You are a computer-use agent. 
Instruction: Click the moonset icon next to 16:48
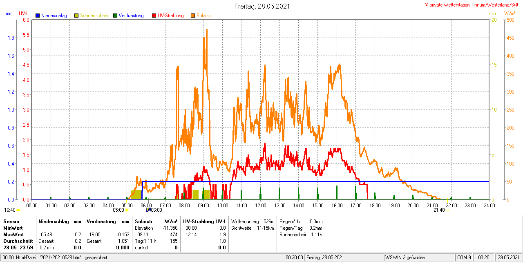[18, 210]
